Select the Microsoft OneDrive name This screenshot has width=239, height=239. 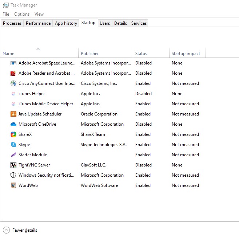pyautogui.click(x=37, y=124)
